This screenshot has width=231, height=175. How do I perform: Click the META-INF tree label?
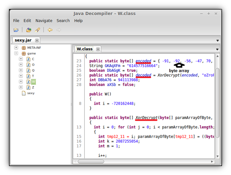34,48
